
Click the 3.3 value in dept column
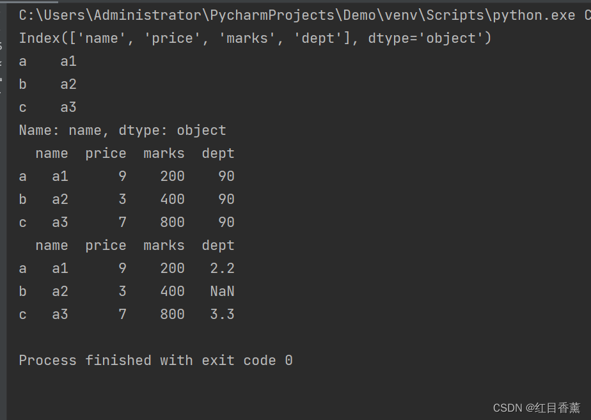tap(222, 315)
